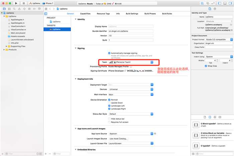Show the Media library
234x156 pixels.
coord(220,117)
